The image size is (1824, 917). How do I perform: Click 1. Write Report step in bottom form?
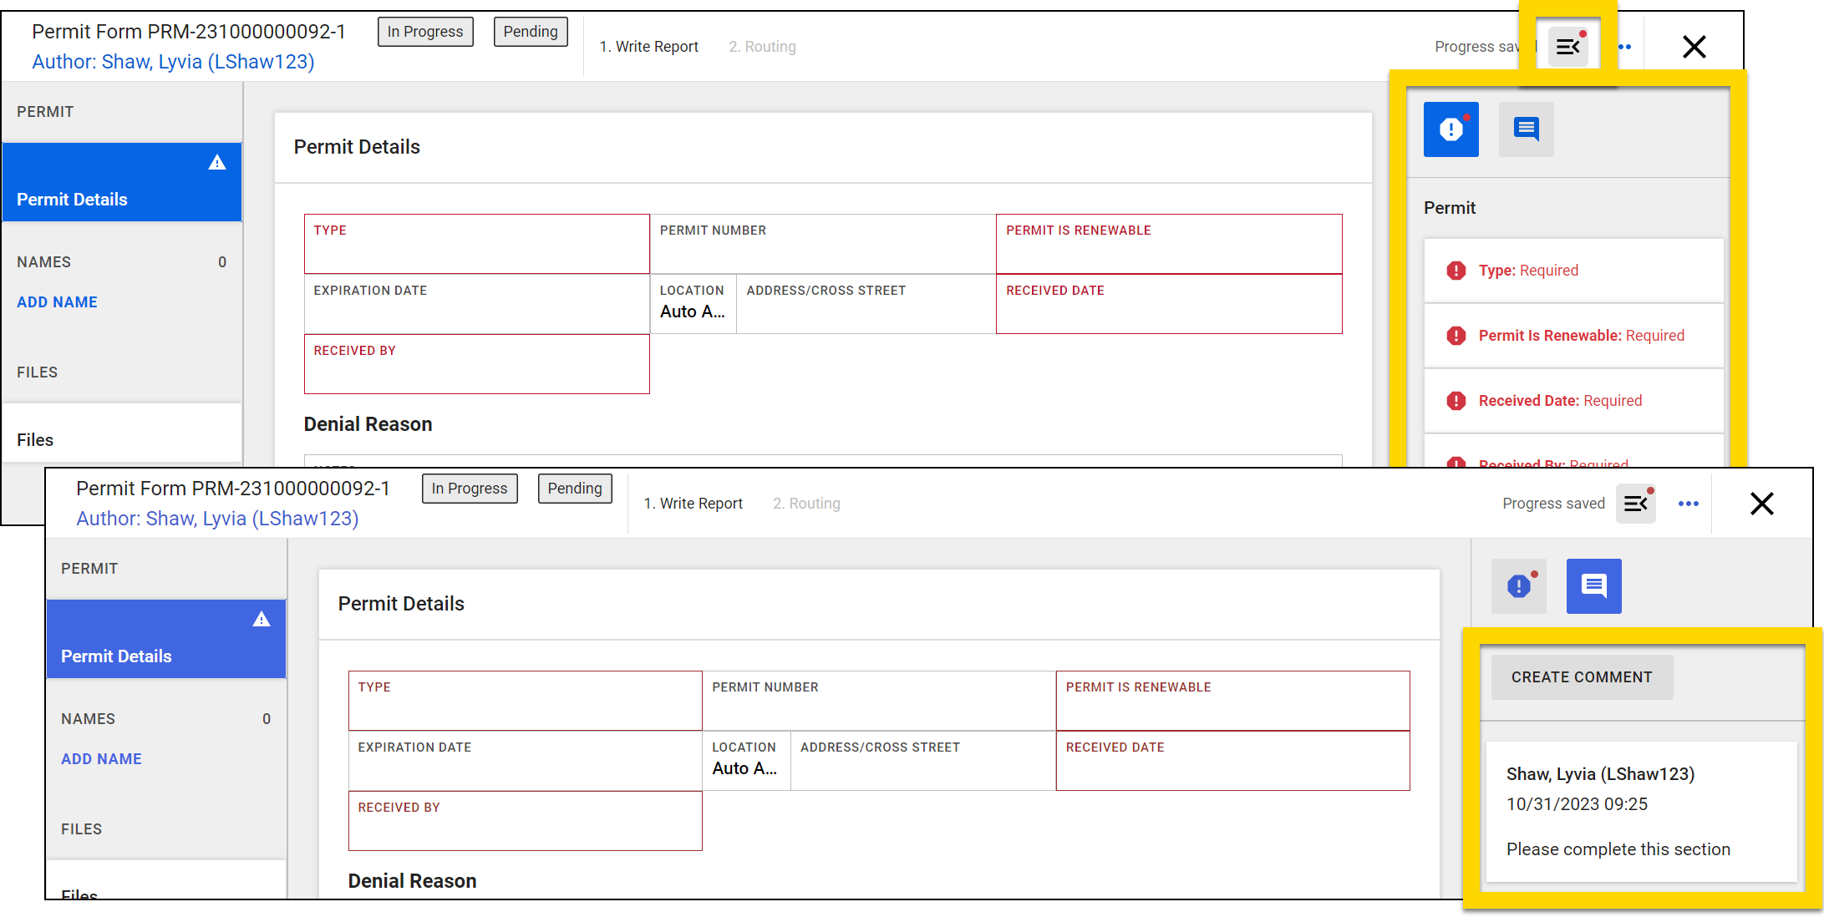pos(693,504)
